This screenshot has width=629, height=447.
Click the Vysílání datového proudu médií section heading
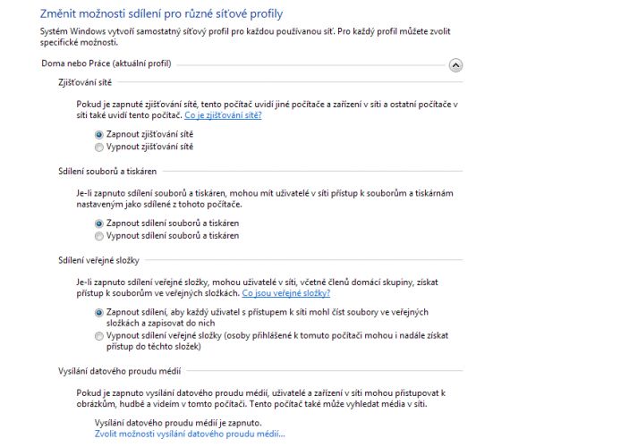tap(120, 371)
